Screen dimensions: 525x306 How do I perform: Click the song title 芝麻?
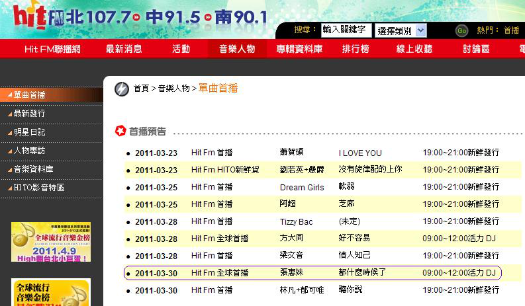pos(346,204)
